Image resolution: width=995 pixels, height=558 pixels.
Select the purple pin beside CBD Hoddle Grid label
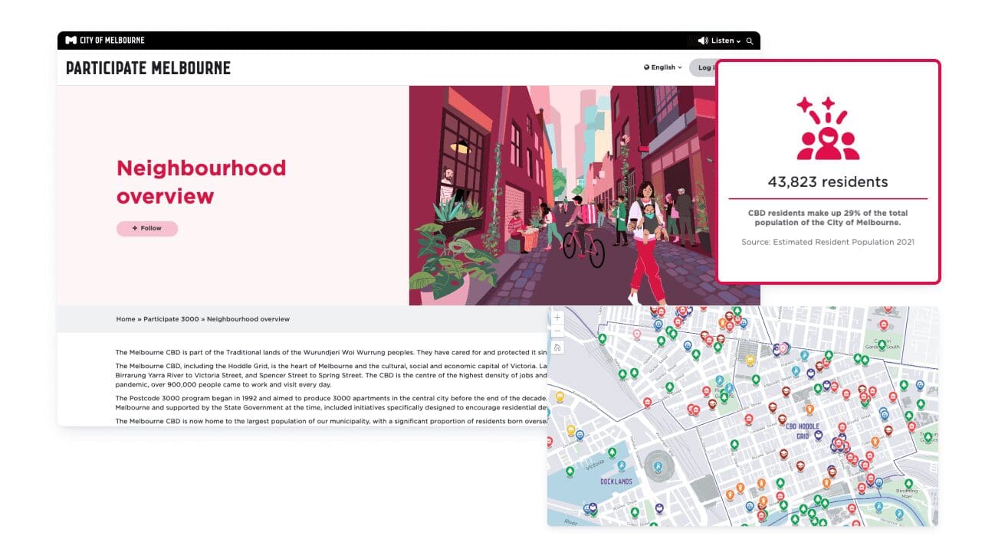pyautogui.click(x=818, y=436)
